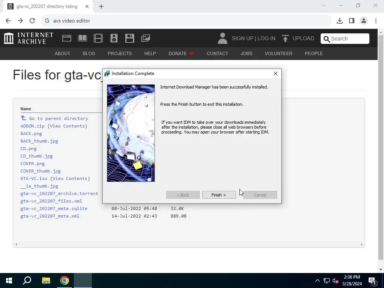Open the BACK.png file link
The image size is (384, 288).
(31, 133)
